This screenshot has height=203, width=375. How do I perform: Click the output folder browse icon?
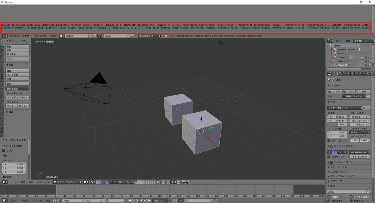[368, 191]
